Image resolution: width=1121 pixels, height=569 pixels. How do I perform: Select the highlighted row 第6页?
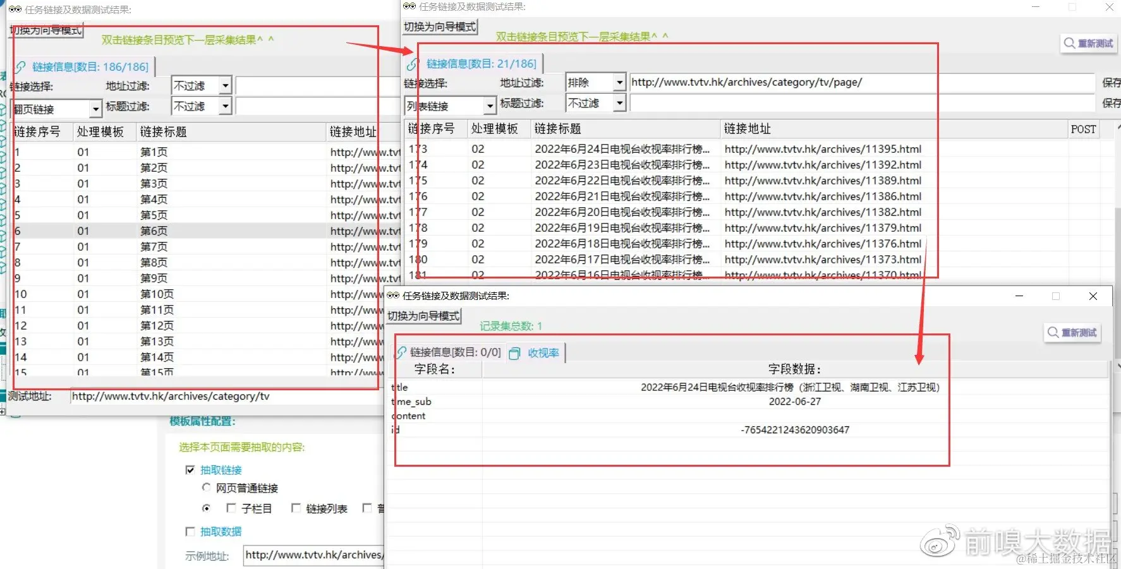point(206,231)
